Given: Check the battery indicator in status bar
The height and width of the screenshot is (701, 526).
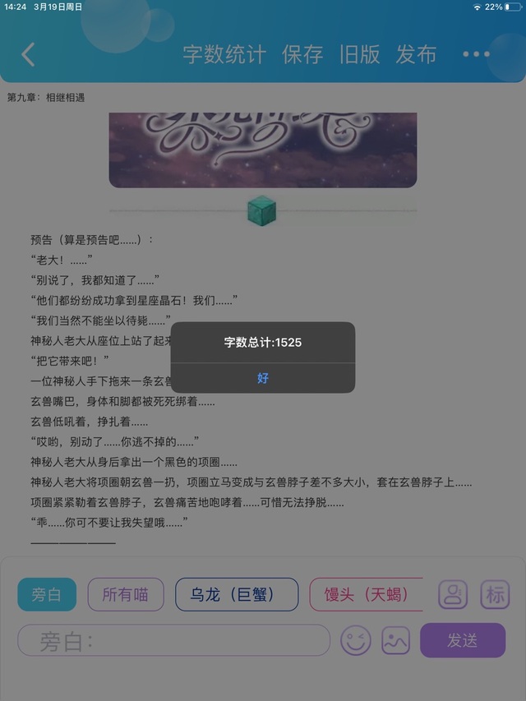Looking at the screenshot, I should [513, 7].
